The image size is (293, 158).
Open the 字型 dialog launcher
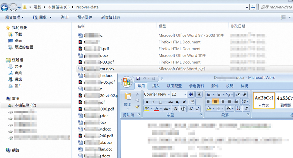pos(201,115)
